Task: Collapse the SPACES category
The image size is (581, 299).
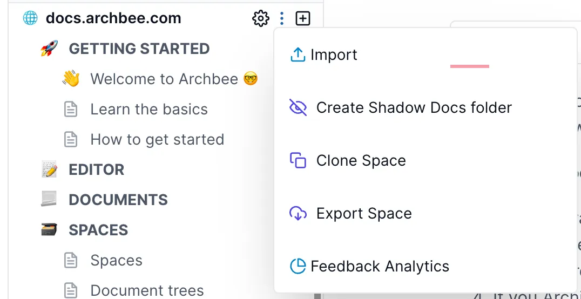Action: click(x=98, y=230)
